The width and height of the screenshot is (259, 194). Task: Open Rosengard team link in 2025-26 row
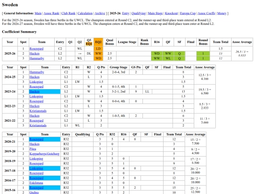point(36,49)
